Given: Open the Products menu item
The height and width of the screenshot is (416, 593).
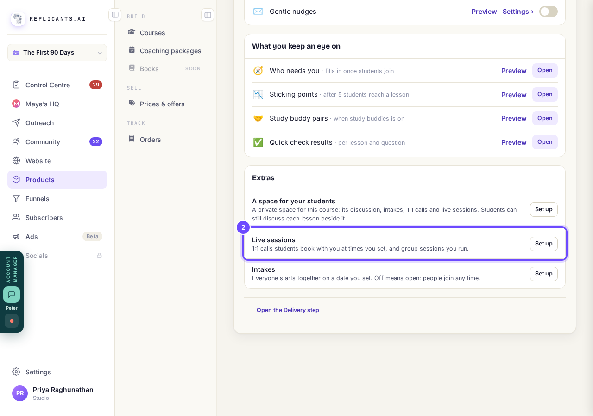Looking at the screenshot, I should [x=57, y=179].
